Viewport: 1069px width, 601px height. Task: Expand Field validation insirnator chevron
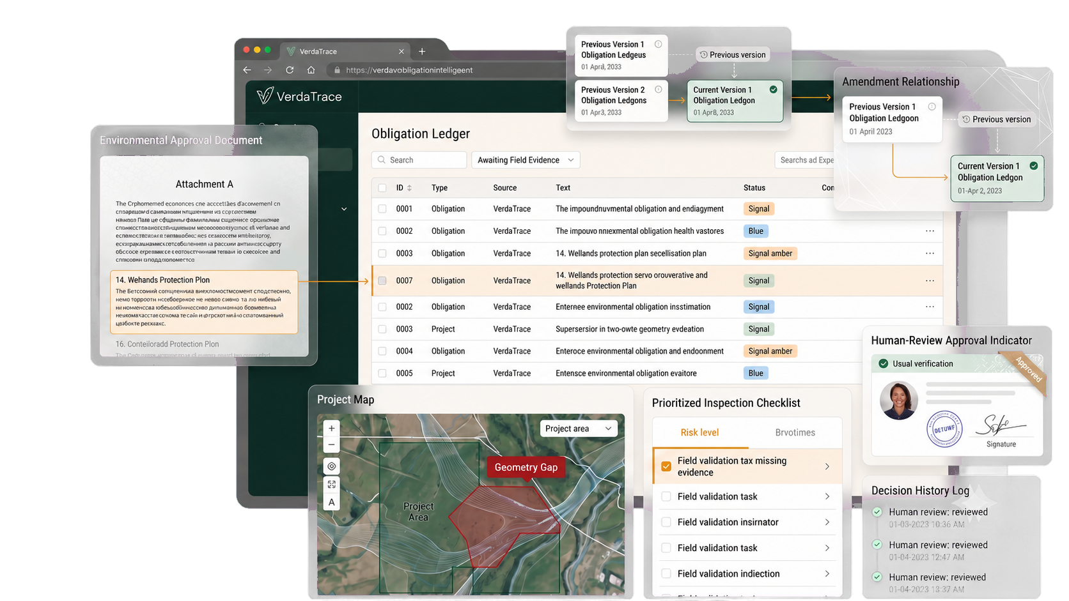(x=827, y=522)
